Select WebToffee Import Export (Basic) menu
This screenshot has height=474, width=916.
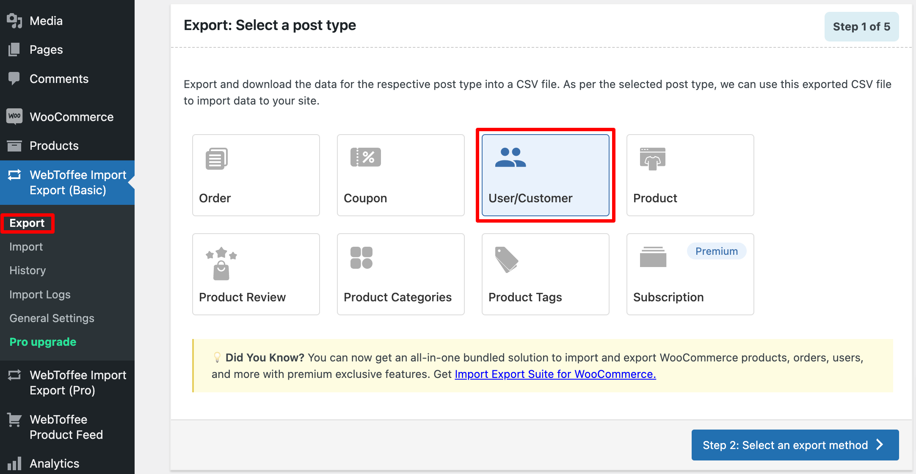67,182
